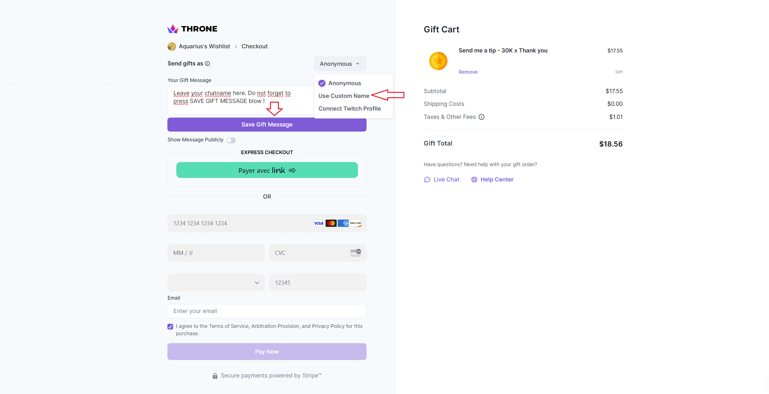This screenshot has height=394, width=769.
Task: Uncheck the Terms of Service agreement checkbox
Action: [x=170, y=327]
